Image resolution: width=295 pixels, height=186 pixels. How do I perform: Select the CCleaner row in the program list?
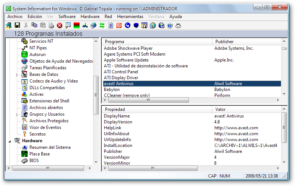coord(127,95)
